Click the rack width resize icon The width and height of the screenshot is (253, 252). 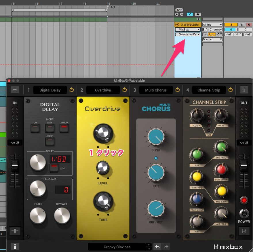(x=15, y=90)
